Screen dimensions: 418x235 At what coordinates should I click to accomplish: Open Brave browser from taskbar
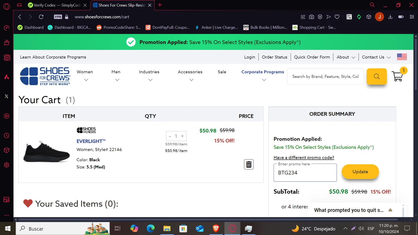point(216,229)
